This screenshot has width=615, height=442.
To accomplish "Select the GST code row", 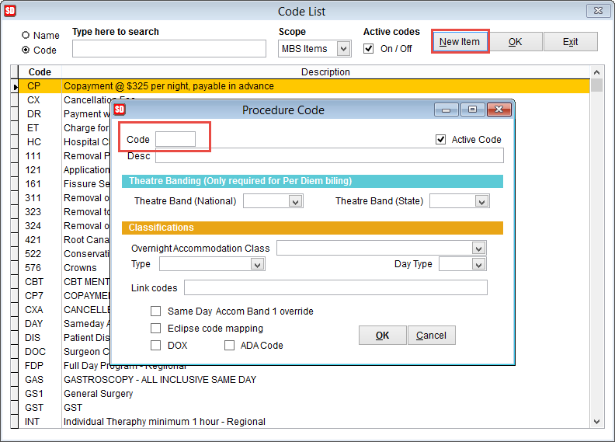I will pos(304,408).
